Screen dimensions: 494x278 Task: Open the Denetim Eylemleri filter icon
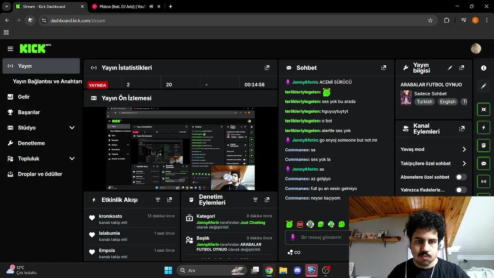pos(255,200)
